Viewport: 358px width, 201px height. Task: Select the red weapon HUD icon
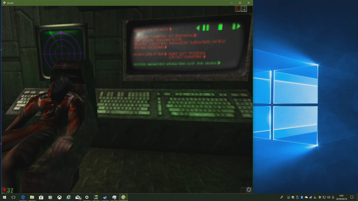click(238, 8)
